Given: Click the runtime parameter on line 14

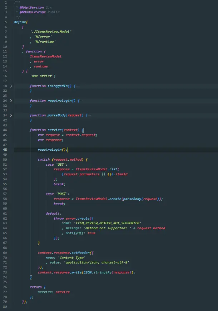Looking at the screenshot, I should (x=41, y=66).
